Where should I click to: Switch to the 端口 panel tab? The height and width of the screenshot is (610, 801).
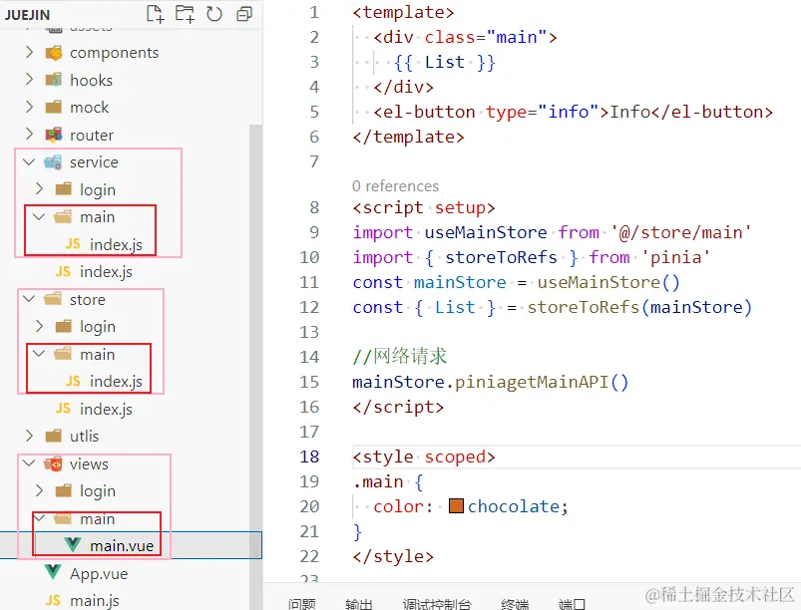point(572,604)
